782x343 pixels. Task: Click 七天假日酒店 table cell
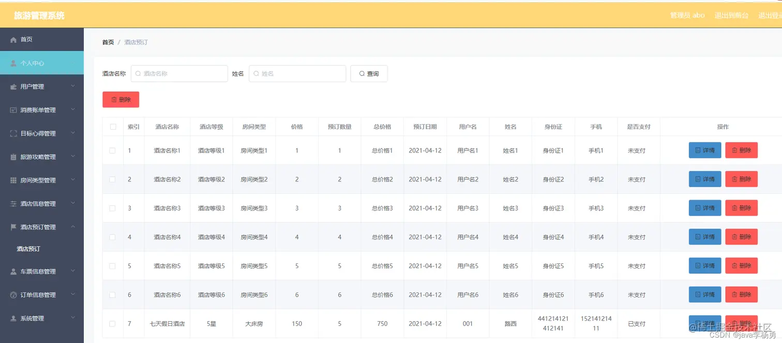(x=167, y=324)
